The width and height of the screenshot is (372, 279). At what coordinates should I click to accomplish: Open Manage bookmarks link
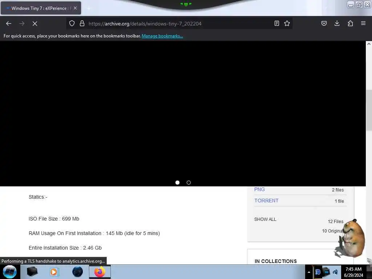point(162,36)
